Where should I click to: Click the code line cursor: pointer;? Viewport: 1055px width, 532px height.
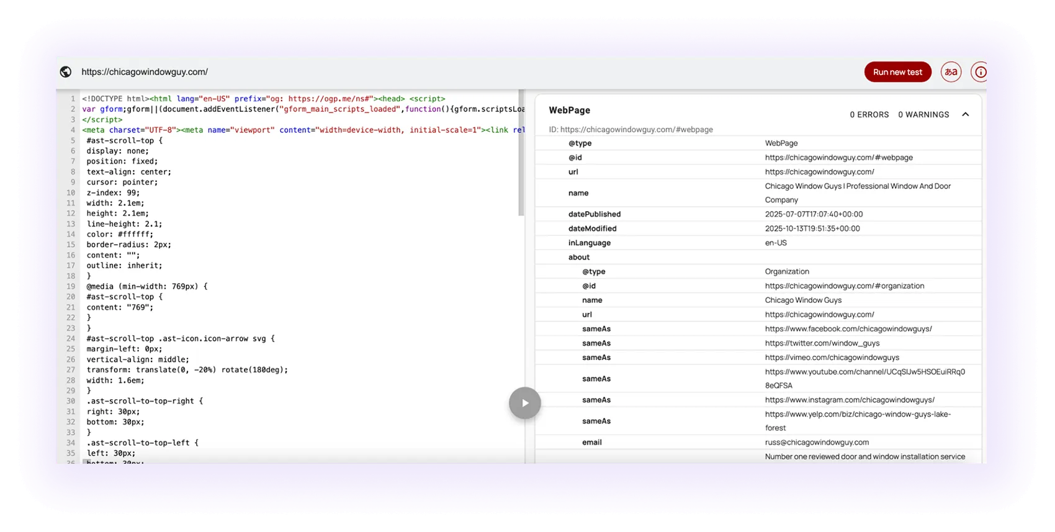[x=122, y=182]
